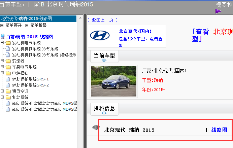This screenshot has width=233, height=148.
Task: Click the 返回上一页 link
Action: (x=103, y=20)
